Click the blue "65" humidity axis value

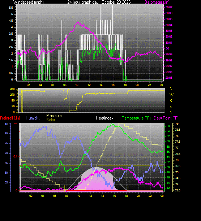(6, 163)
